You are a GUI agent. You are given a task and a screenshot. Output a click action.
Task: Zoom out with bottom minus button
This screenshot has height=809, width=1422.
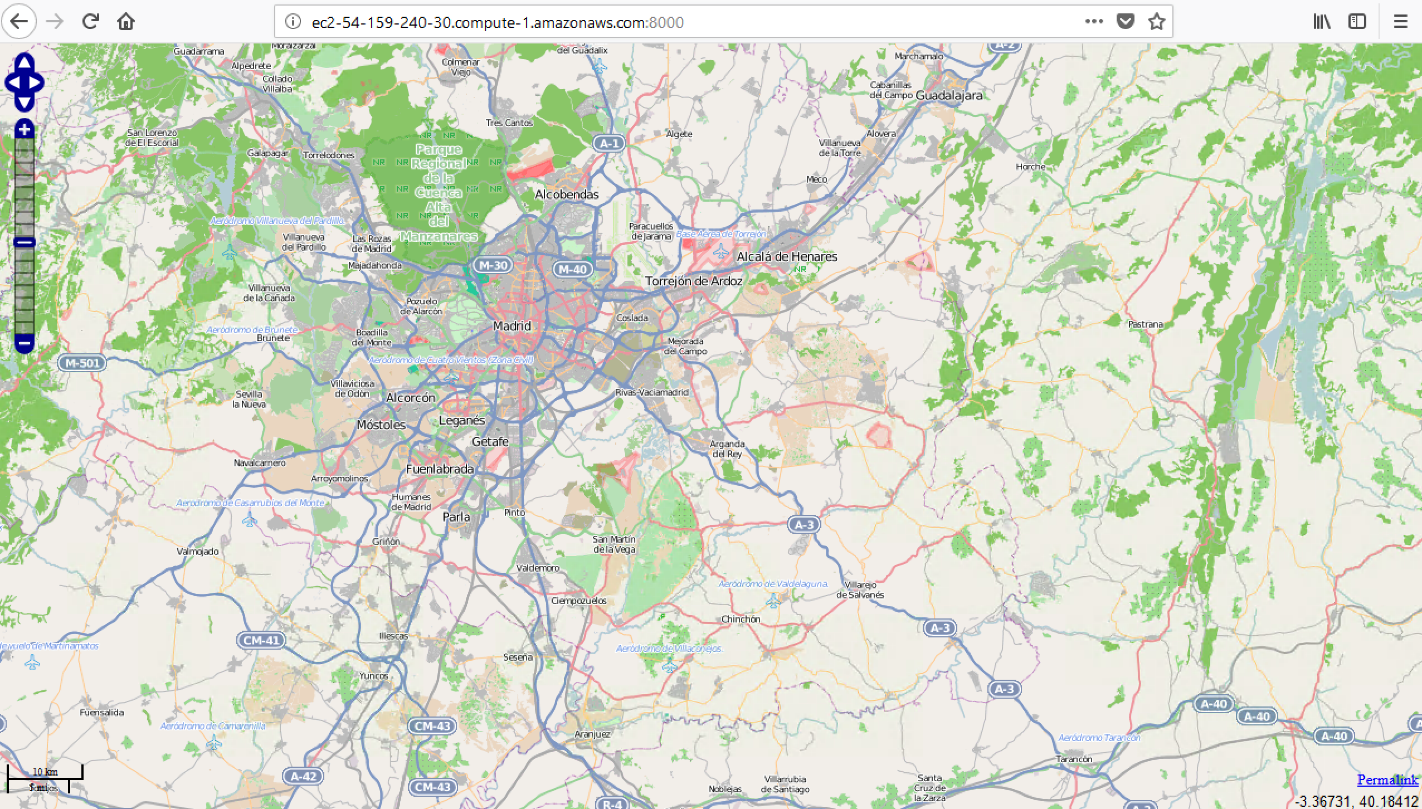[x=24, y=342]
